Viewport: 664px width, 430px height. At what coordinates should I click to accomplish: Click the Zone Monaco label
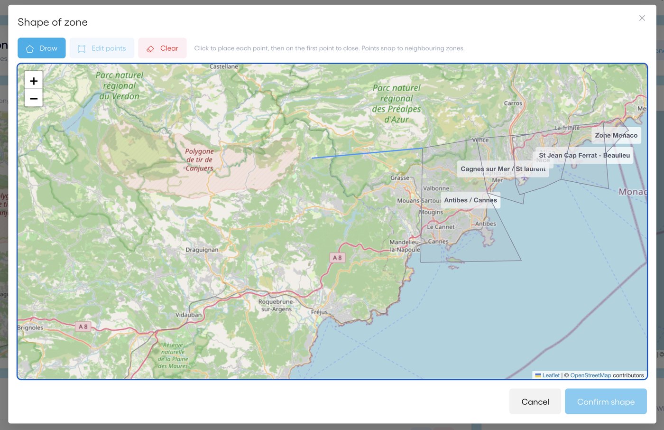click(x=616, y=135)
